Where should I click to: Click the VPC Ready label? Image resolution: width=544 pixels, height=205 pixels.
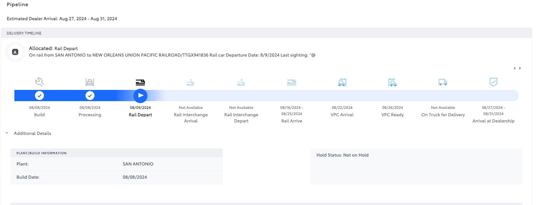pos(392,115)
